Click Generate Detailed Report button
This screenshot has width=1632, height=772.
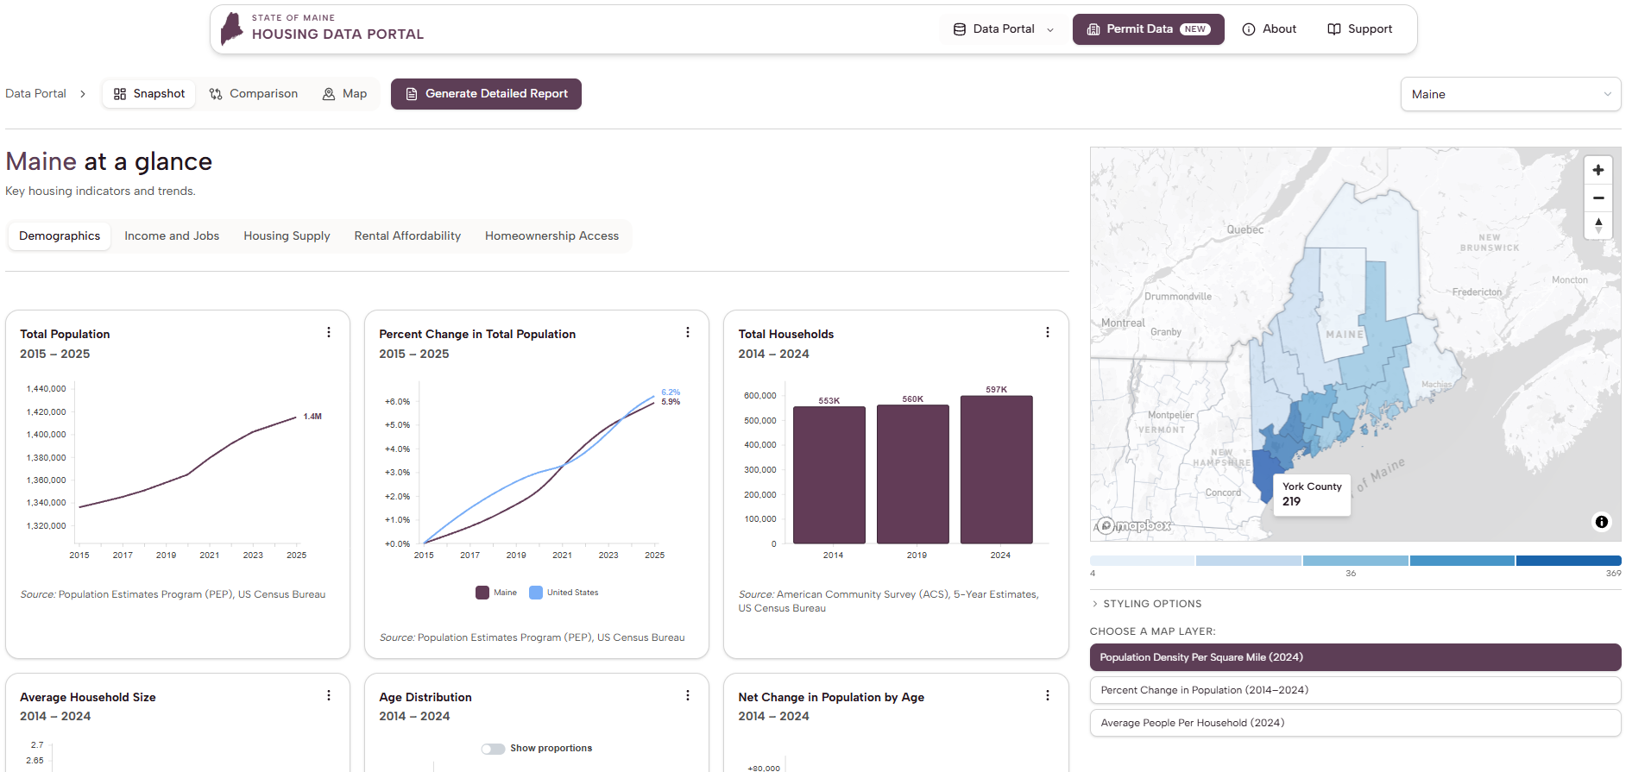pos(486,94)
